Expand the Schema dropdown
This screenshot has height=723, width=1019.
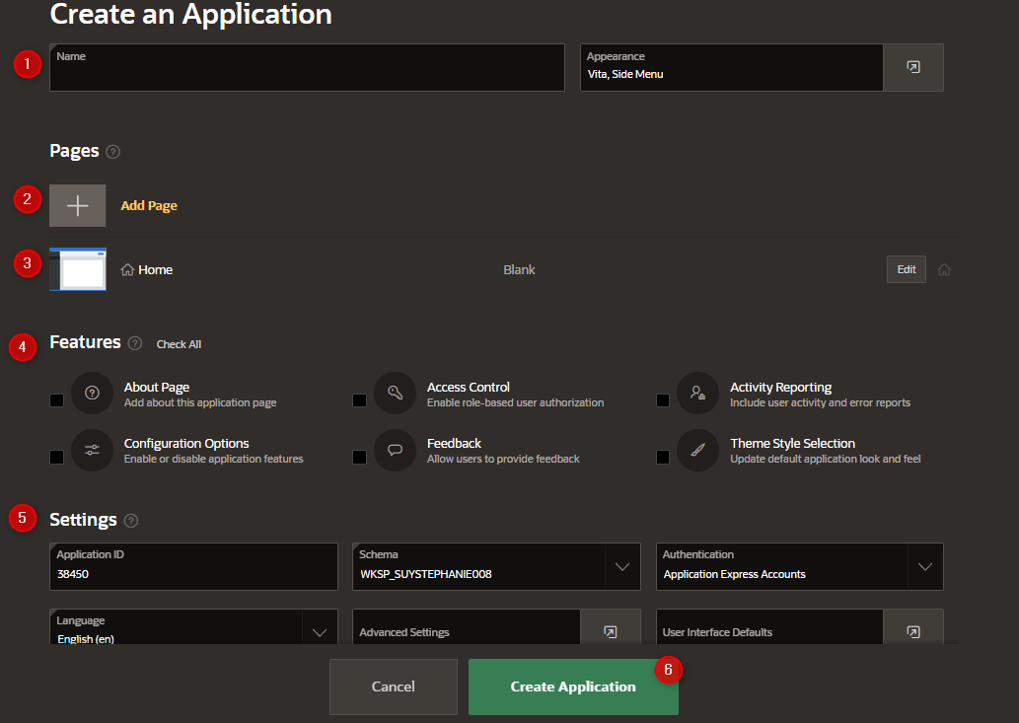(622, 566)
